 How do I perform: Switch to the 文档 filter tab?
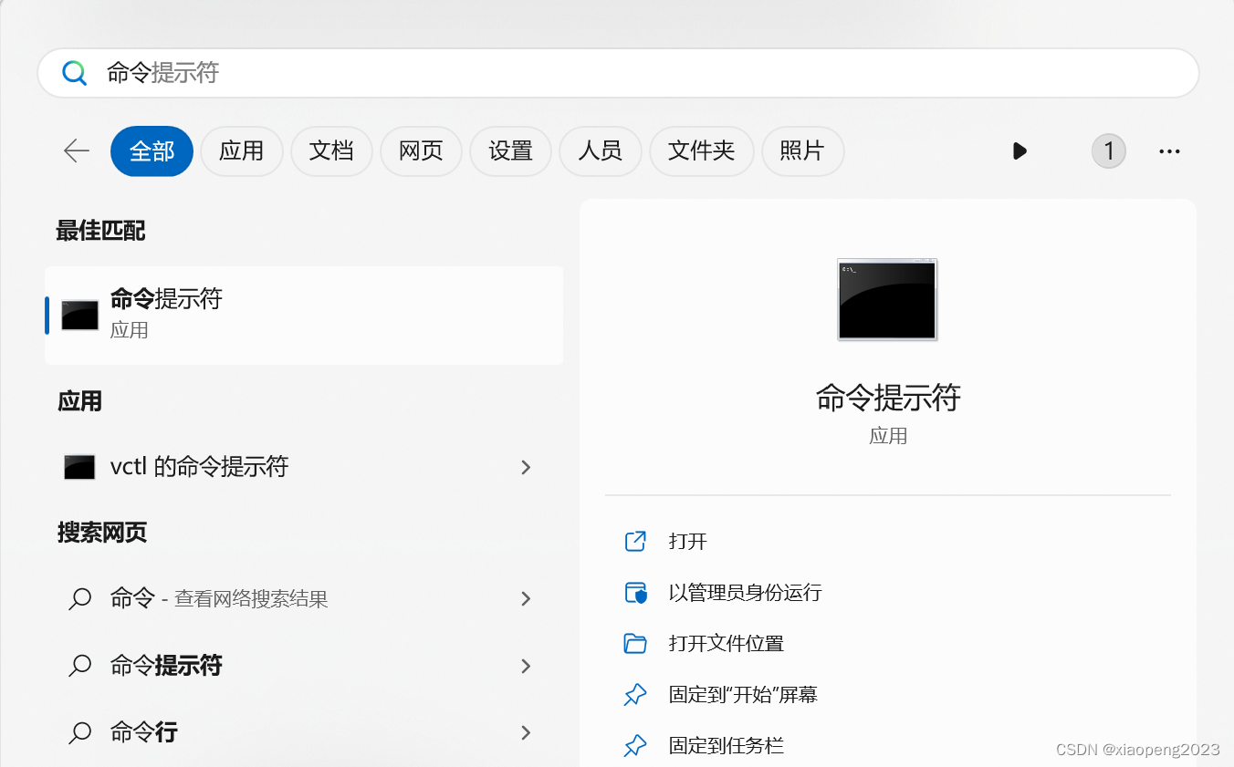tap(330, 151)
